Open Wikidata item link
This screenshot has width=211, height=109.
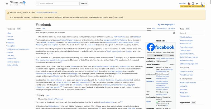(x=185, y=96)
